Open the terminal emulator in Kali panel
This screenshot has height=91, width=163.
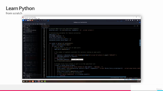pos(34,20)
